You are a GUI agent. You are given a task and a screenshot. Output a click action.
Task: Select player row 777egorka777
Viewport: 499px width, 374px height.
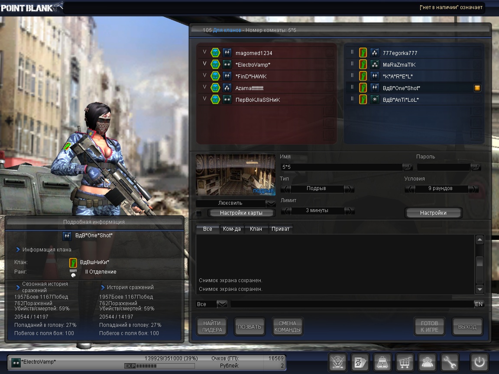(x=414, y=52)
